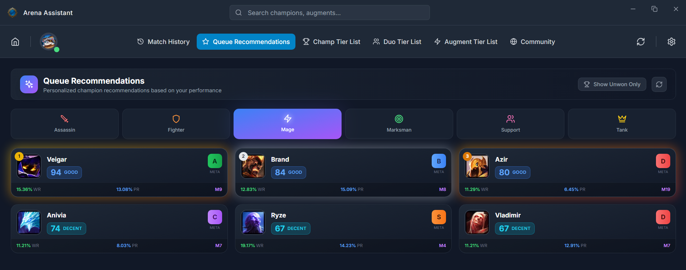Click the champion and augment search field
This screenshot has width=686, height=270.
(x=330, y=13)
